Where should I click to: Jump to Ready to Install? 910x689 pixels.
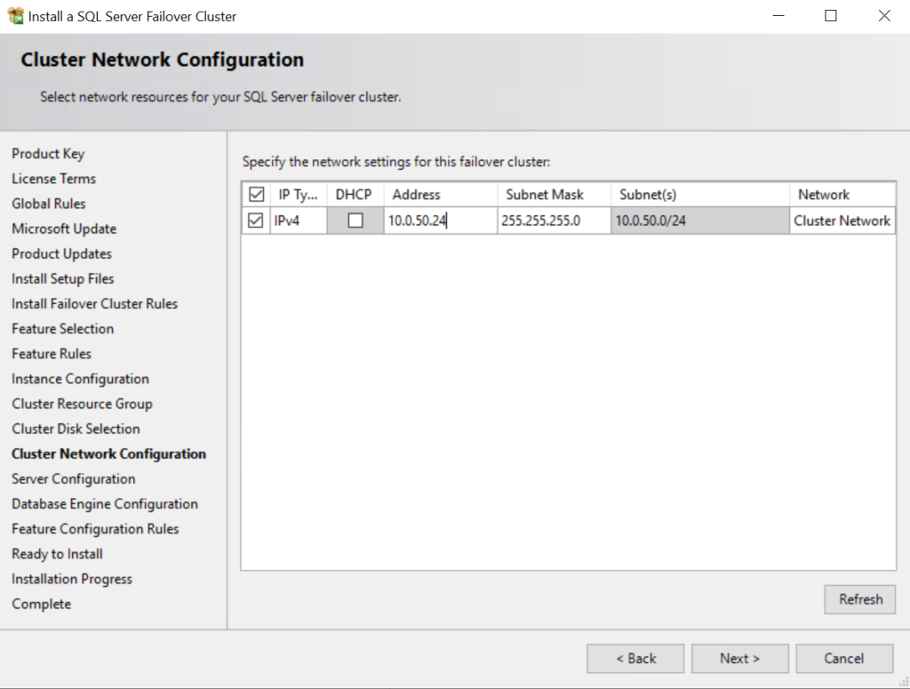(56, 553)
